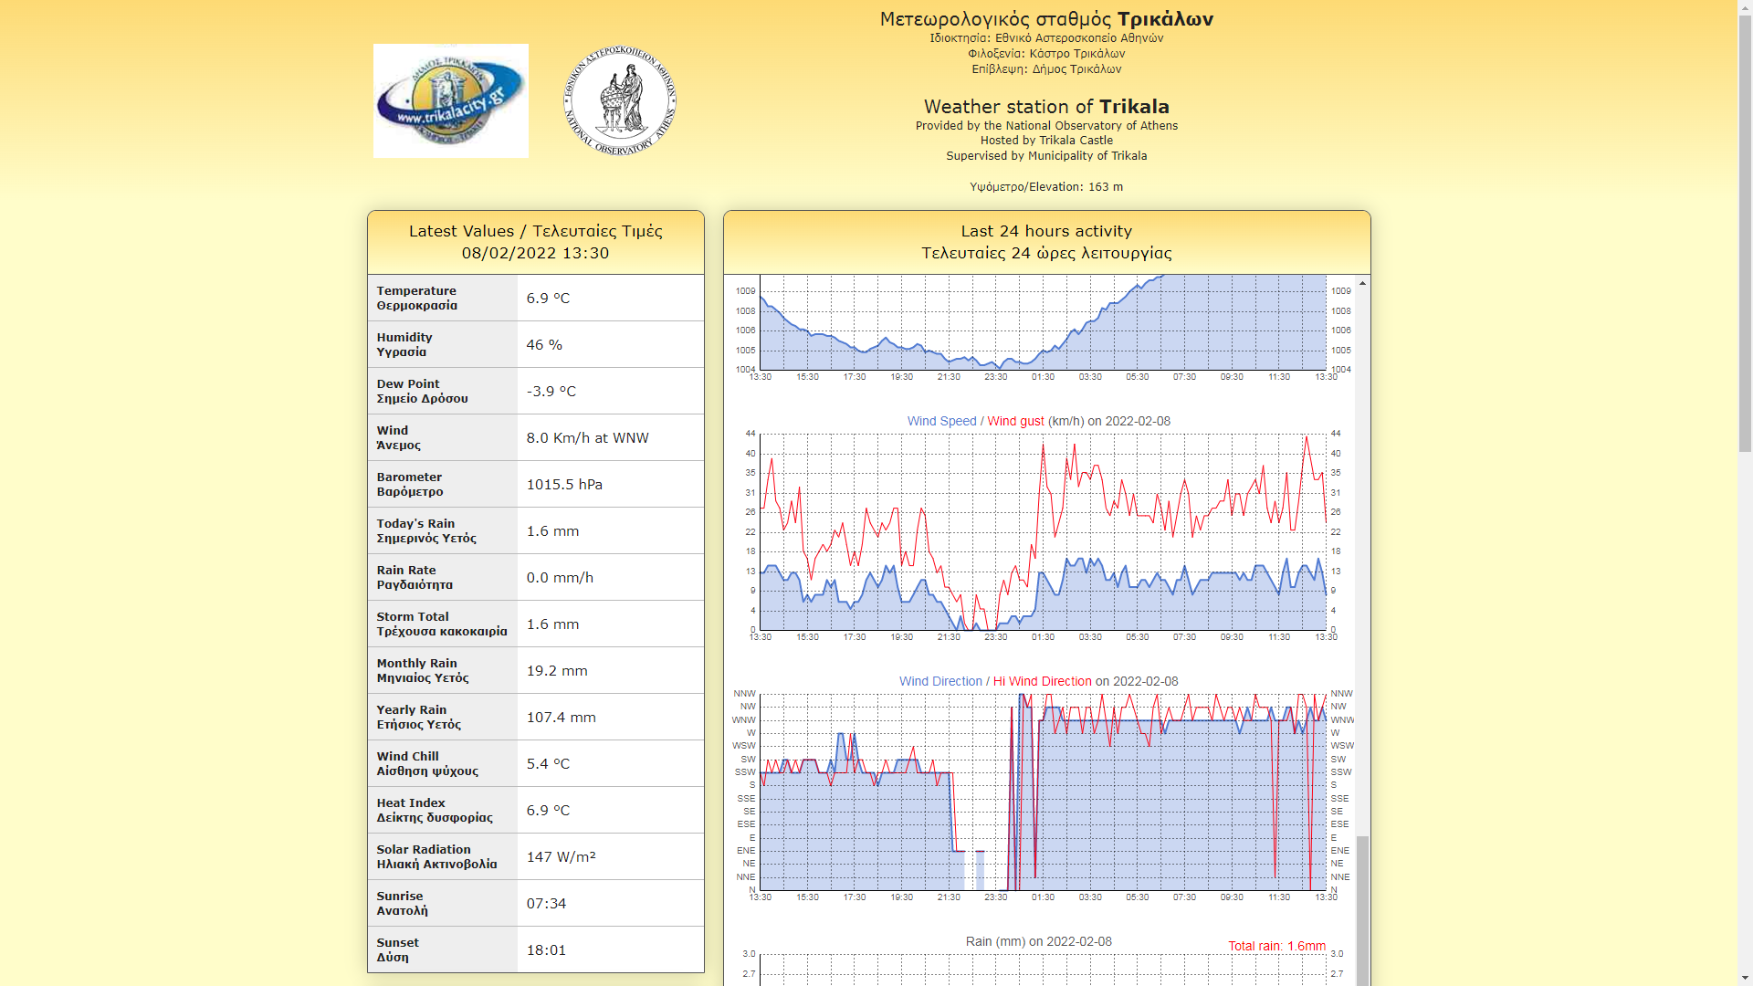Viewport: 1753px width, 986px height.
Task: Click the Wind Speed / Wind gust chart
Action: [1043, 531]
